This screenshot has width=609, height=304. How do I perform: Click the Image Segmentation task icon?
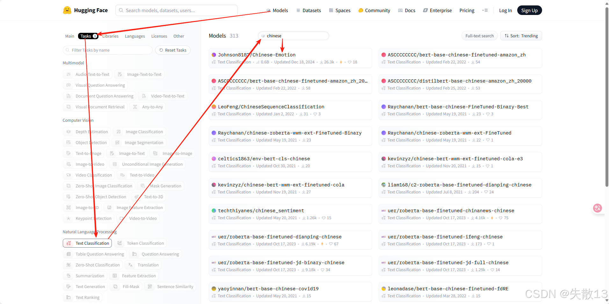(118, 142)
